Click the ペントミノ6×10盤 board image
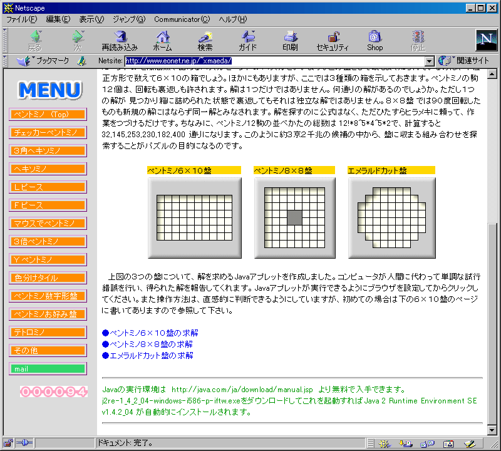The height and width of the screenshot is (451, 501). (x=195, y=217)
